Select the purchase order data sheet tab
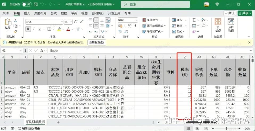This screenshot has width=255, height=131. click(35, 122)
